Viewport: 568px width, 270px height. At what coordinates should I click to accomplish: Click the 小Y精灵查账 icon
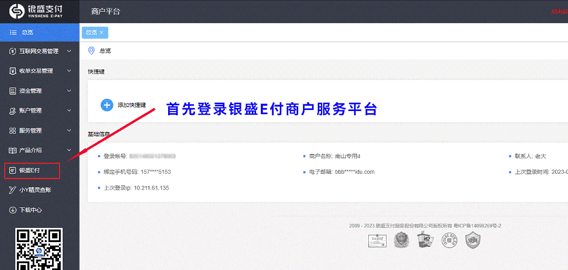(13, 189)
